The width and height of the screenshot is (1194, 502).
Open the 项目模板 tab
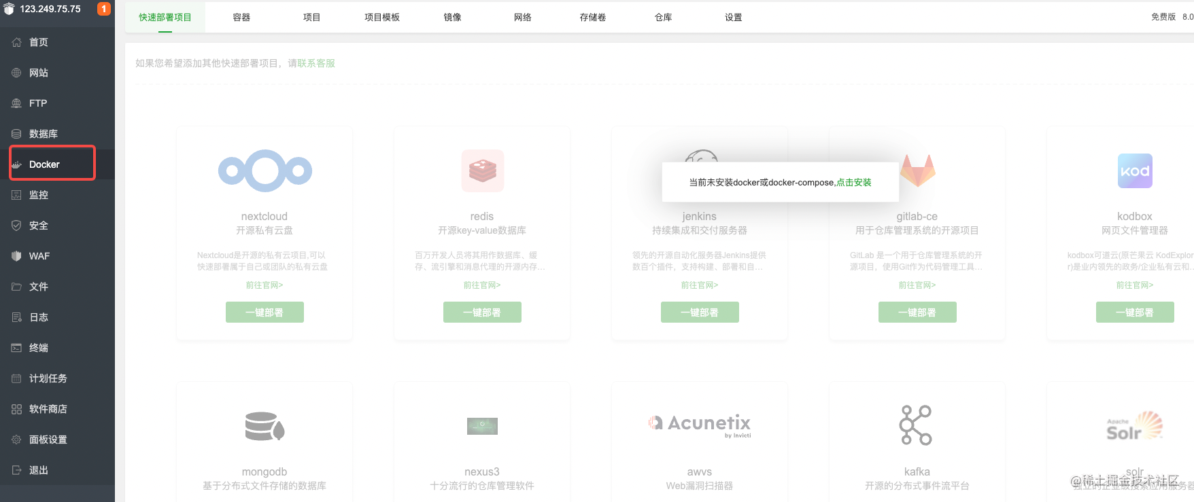coord(382,17)
